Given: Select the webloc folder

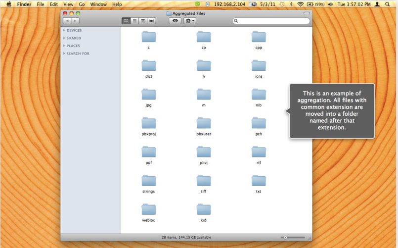Looking at the screenshot, I should point(148,209).
